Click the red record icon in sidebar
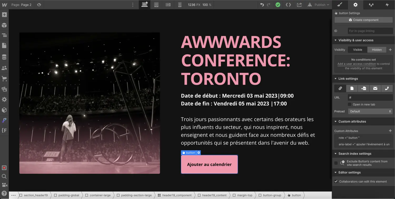The image size is (395, 199). (x=4, y=168)
